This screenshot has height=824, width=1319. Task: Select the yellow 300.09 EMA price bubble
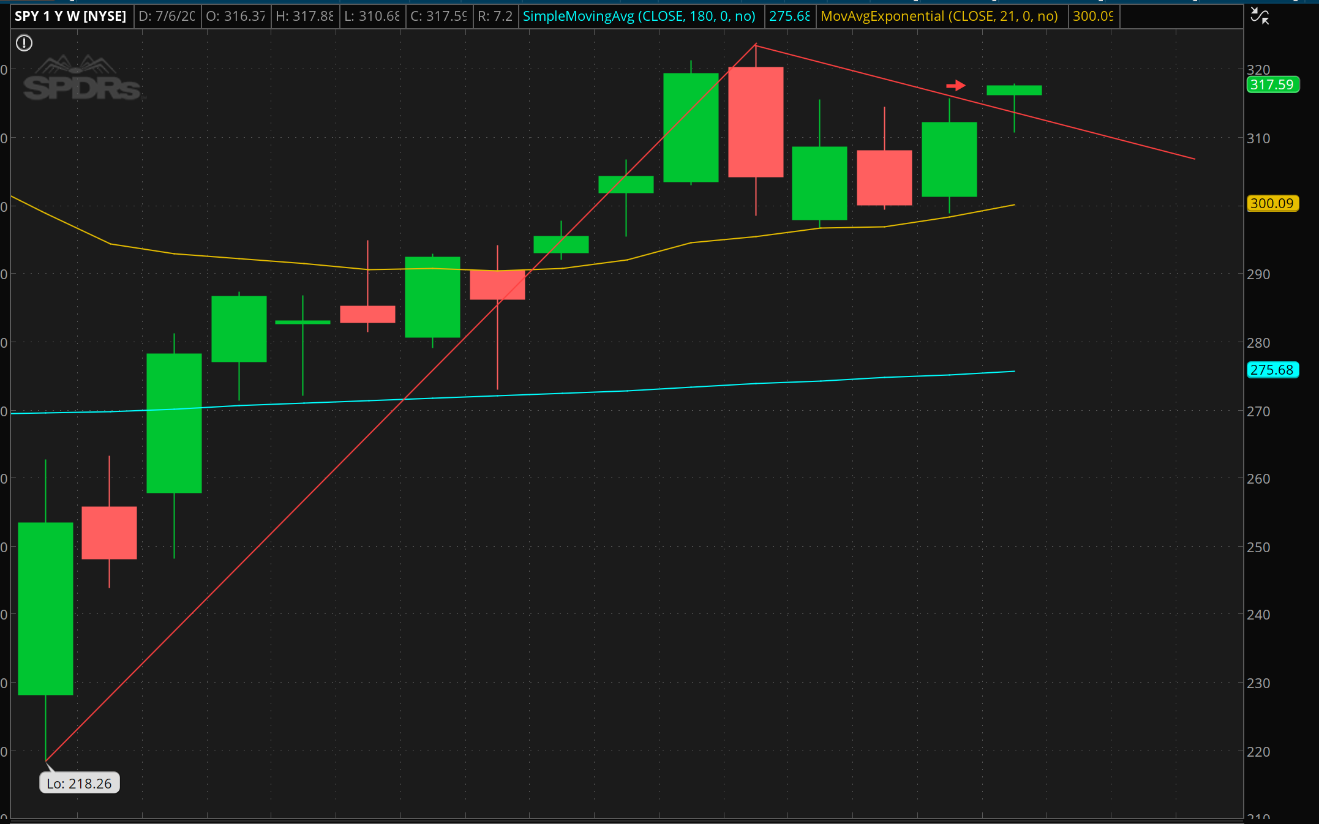tap(1272, 203)
